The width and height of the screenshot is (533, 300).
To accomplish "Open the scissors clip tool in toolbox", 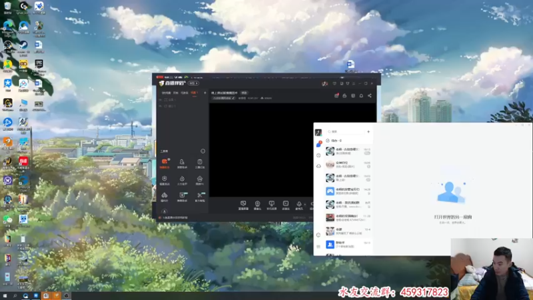I will point(199,197).
